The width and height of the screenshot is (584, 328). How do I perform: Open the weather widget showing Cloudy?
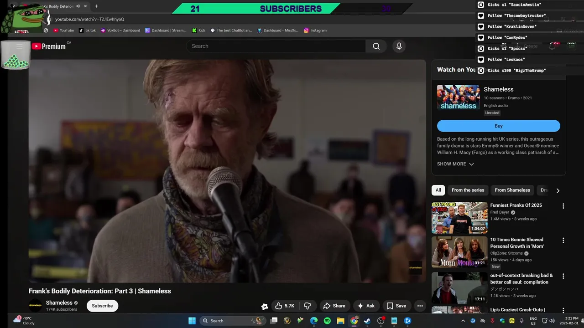(24, 321)
